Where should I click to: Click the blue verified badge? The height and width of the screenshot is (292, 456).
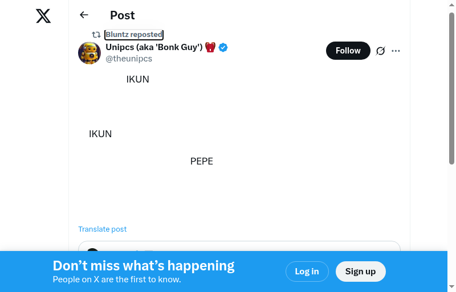pyautogui.click(x=223, y=47)
